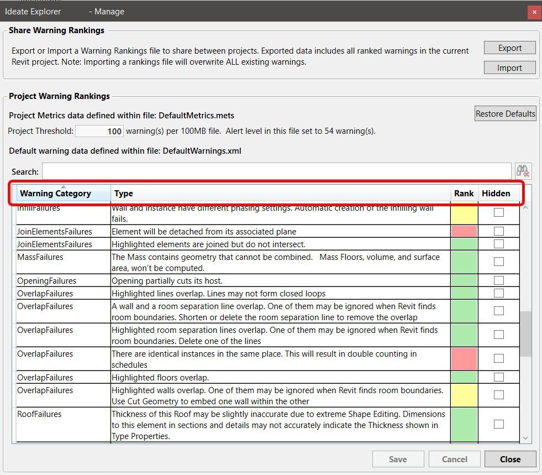The image size is (542, 475).
Task: Click scroll up arrow of warnings table
Action: point(525,207)
